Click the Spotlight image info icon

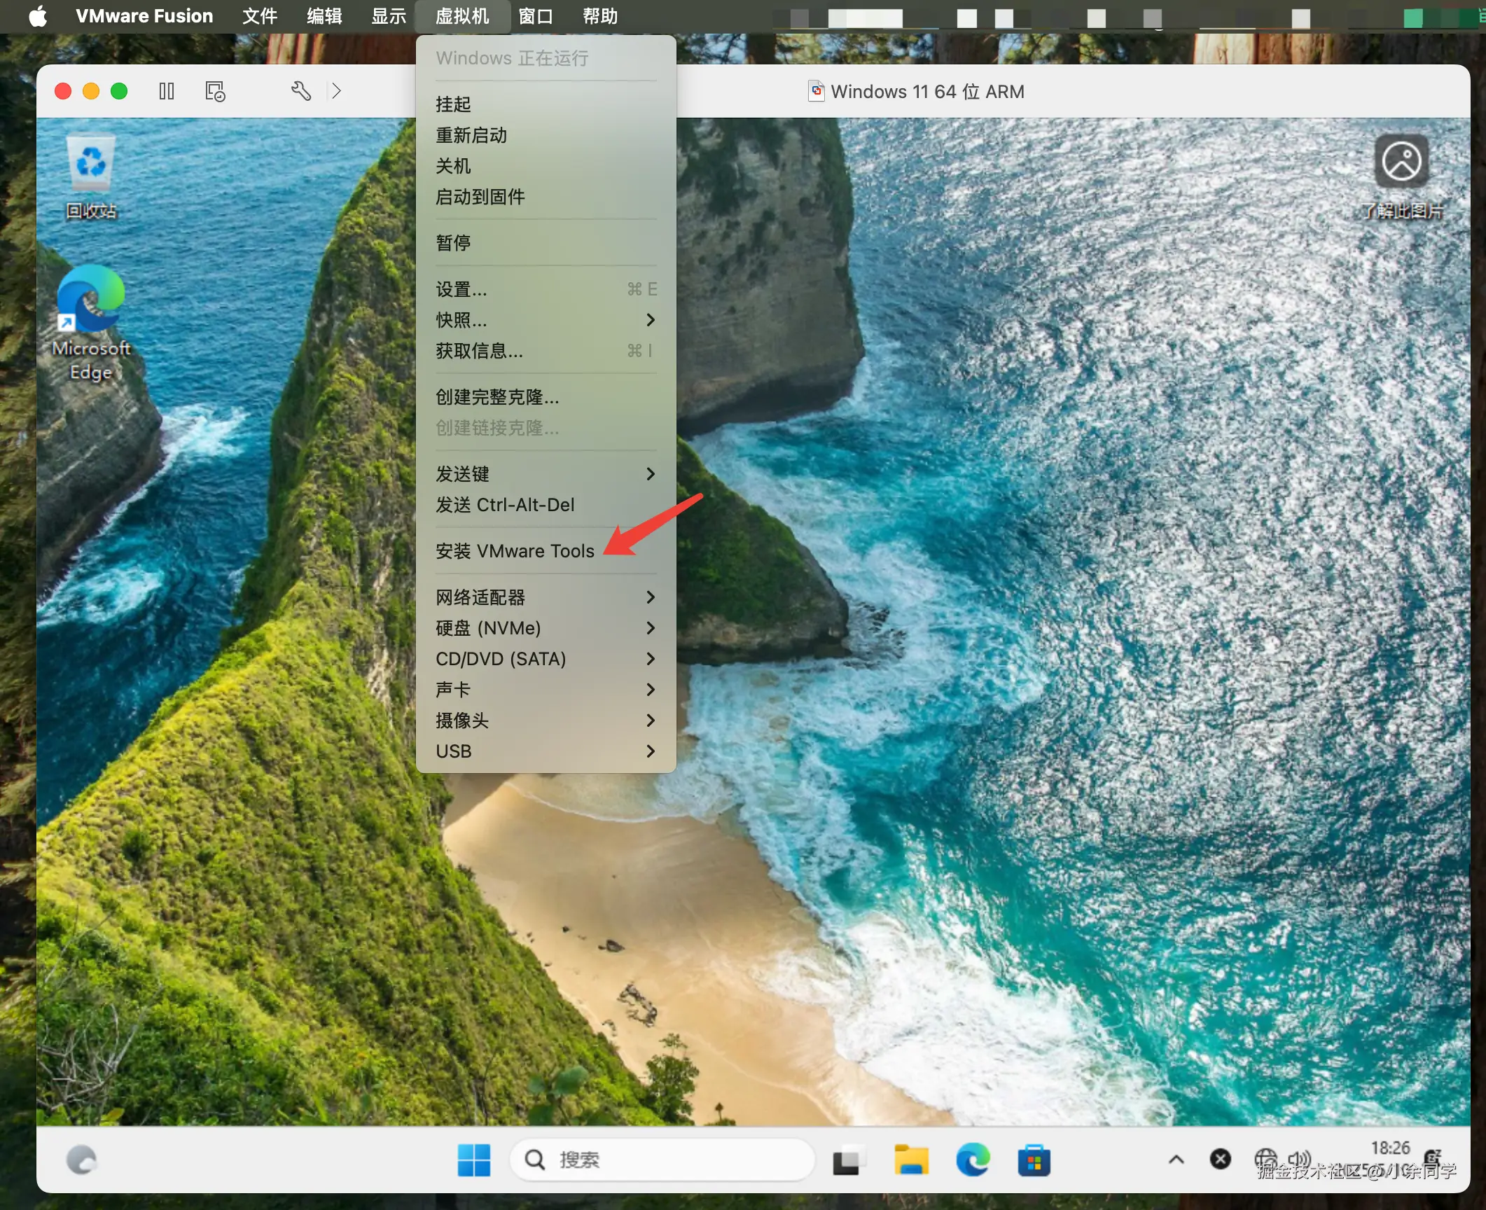click(x=1401, y=162)
